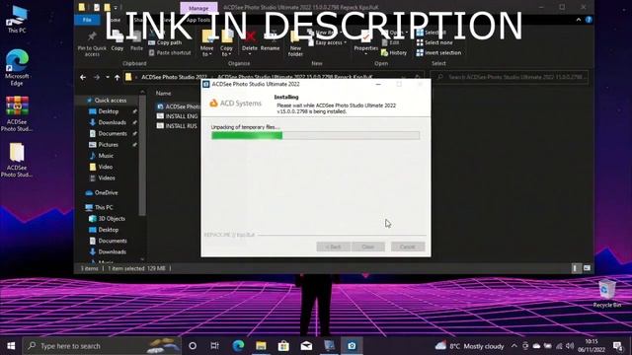Show hidden system tray icons
This screenshot has height=355, width=632.
pyautogui.click(x=513, y=346)
